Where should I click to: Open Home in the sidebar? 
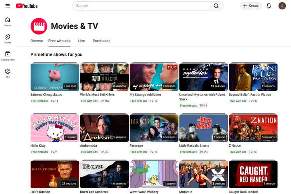coord(8,22)
